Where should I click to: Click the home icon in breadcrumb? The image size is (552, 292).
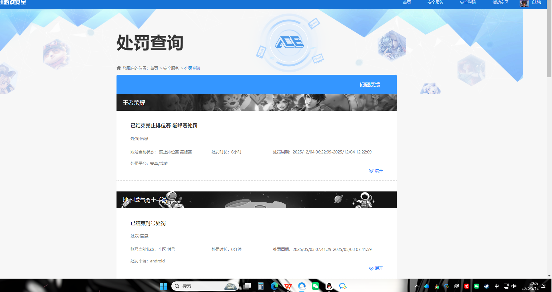pyautogui.click(x=119, y=68)
